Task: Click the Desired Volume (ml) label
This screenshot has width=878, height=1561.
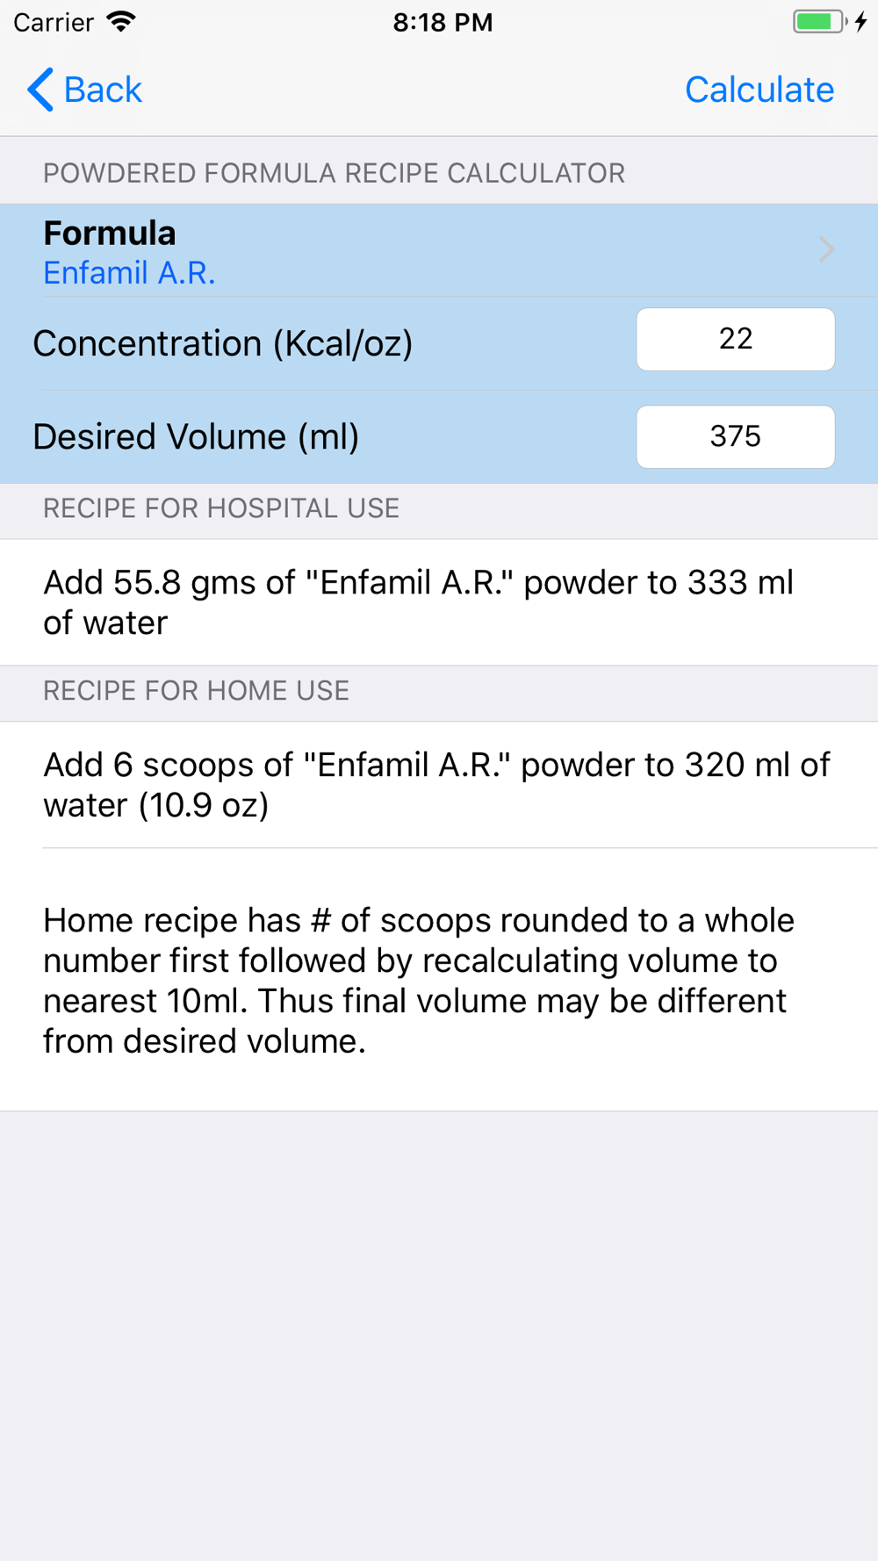Action: pos(196,436)
